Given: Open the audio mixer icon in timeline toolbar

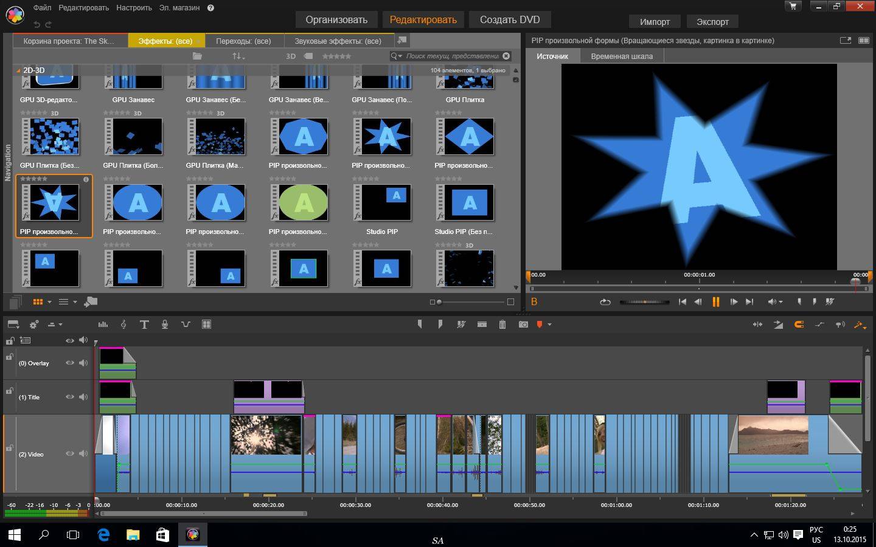Looking at the screenshot, I should [103, 325].
